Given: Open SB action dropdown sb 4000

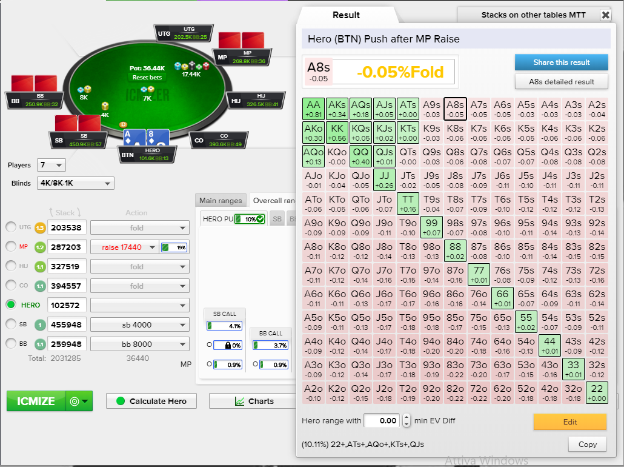Looking at the screenshot, I should pos(140,324).
